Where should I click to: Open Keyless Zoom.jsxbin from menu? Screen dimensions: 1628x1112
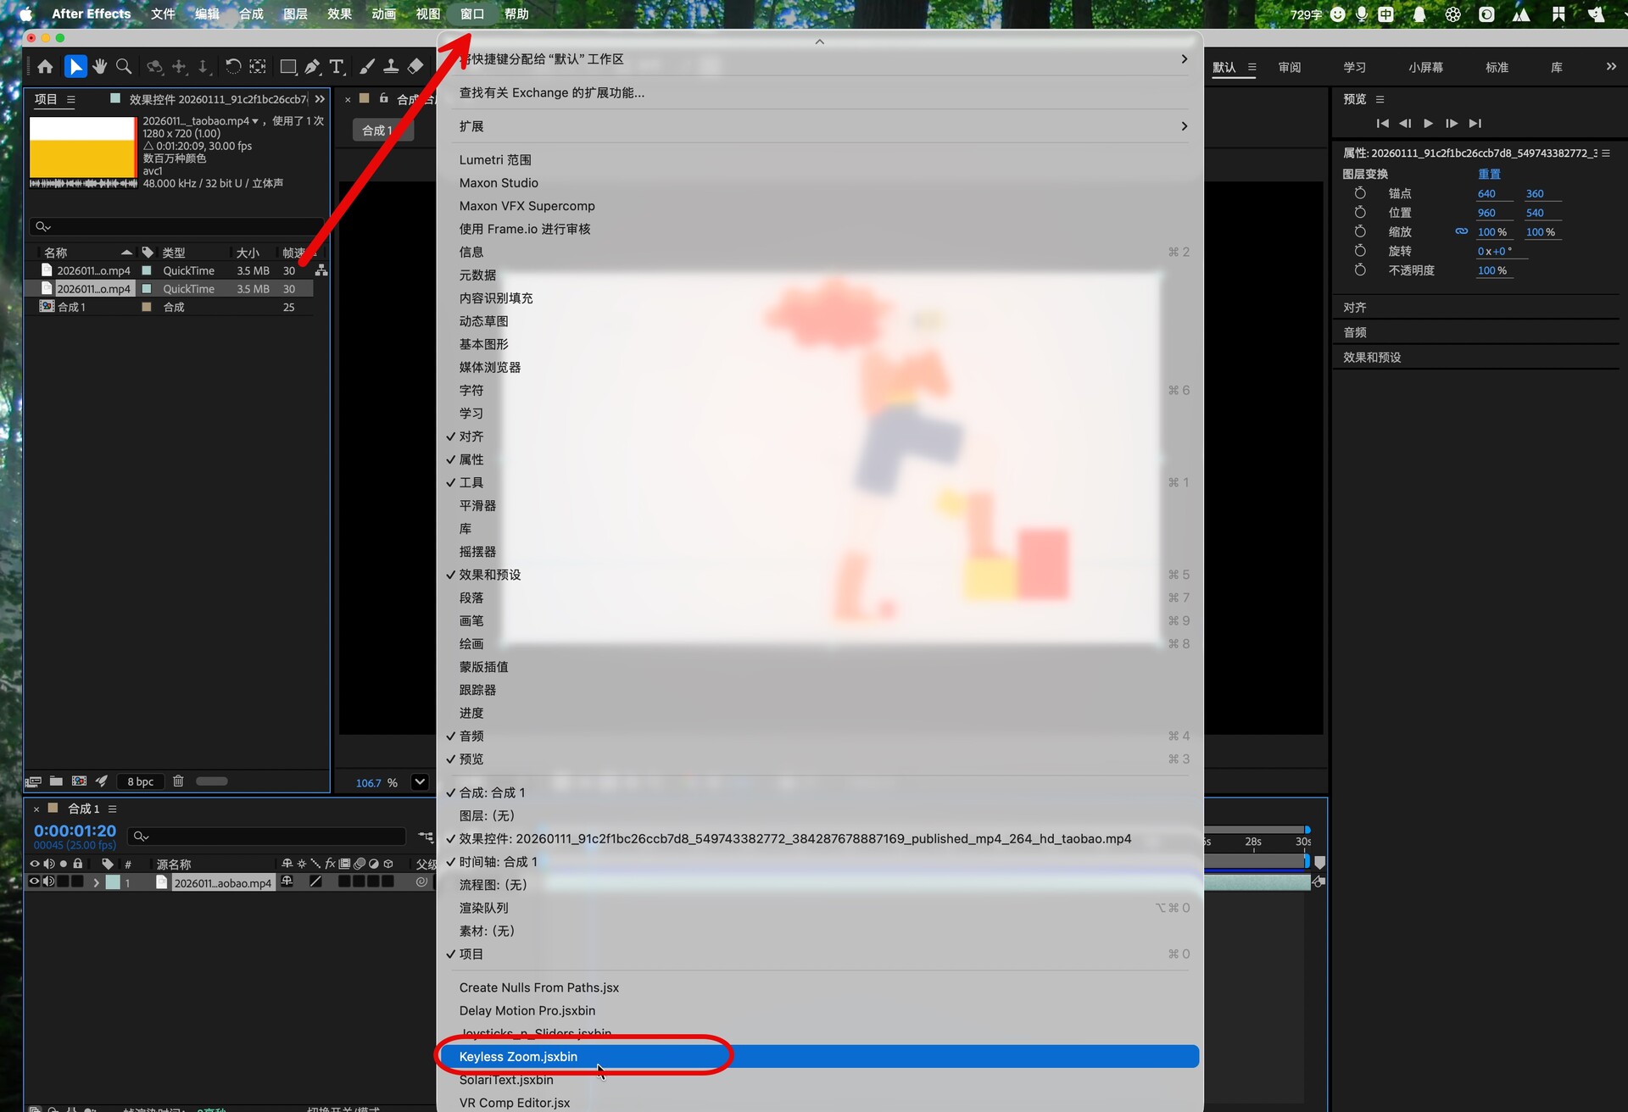click(x=518, y=1057)
